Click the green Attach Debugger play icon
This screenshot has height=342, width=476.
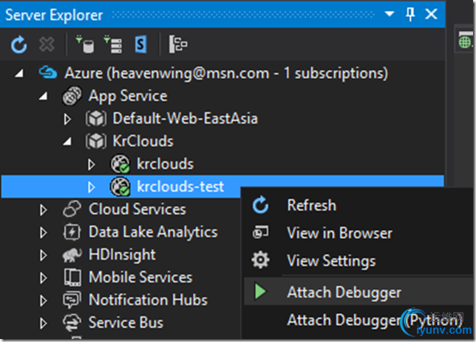260,291
